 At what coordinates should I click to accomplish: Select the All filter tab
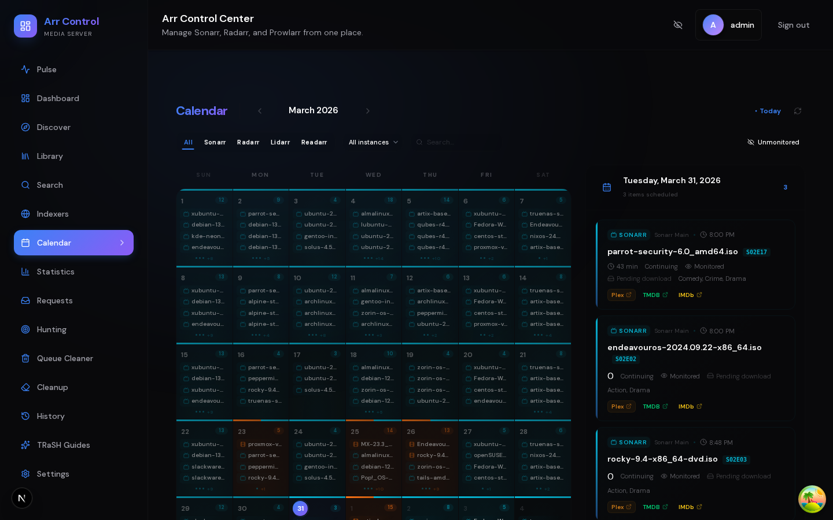click(188, 142)
